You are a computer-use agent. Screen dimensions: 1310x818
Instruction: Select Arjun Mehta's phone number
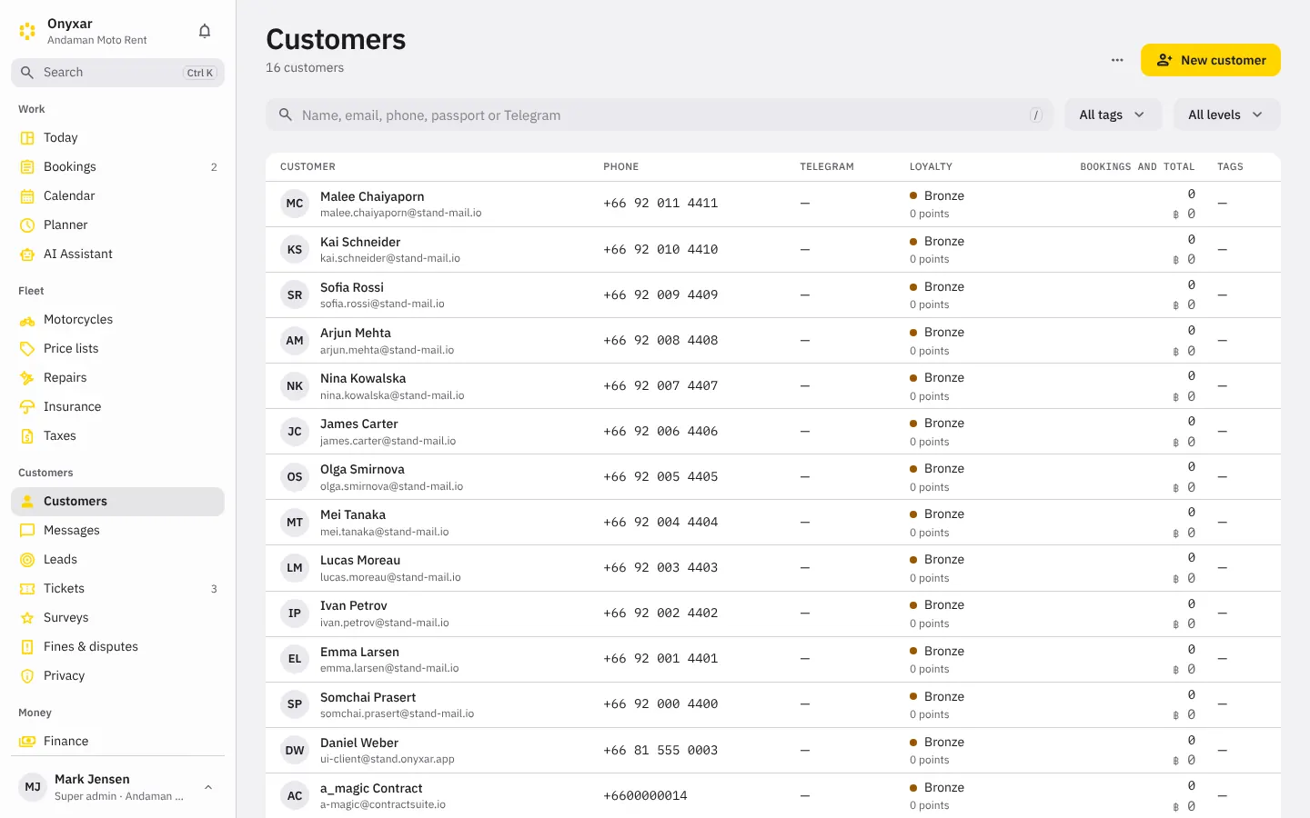pyautogui.click(x=660, y=340)
